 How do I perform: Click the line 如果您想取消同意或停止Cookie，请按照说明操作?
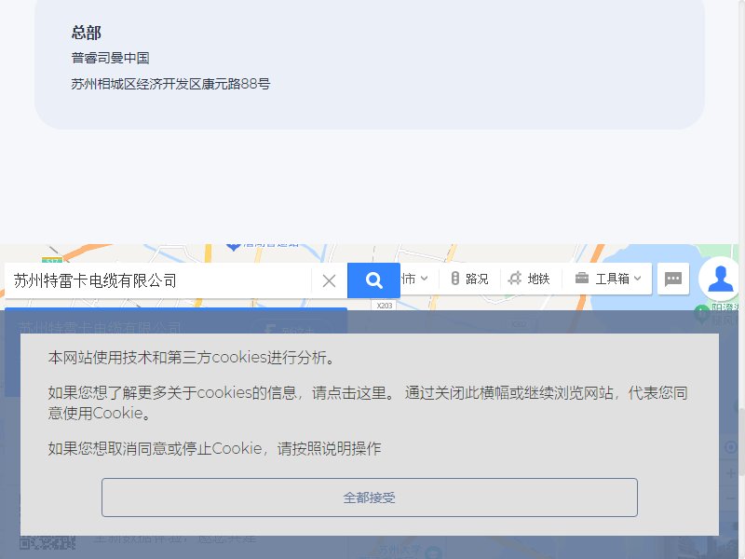pyautogui.click(x=214, y=448)
